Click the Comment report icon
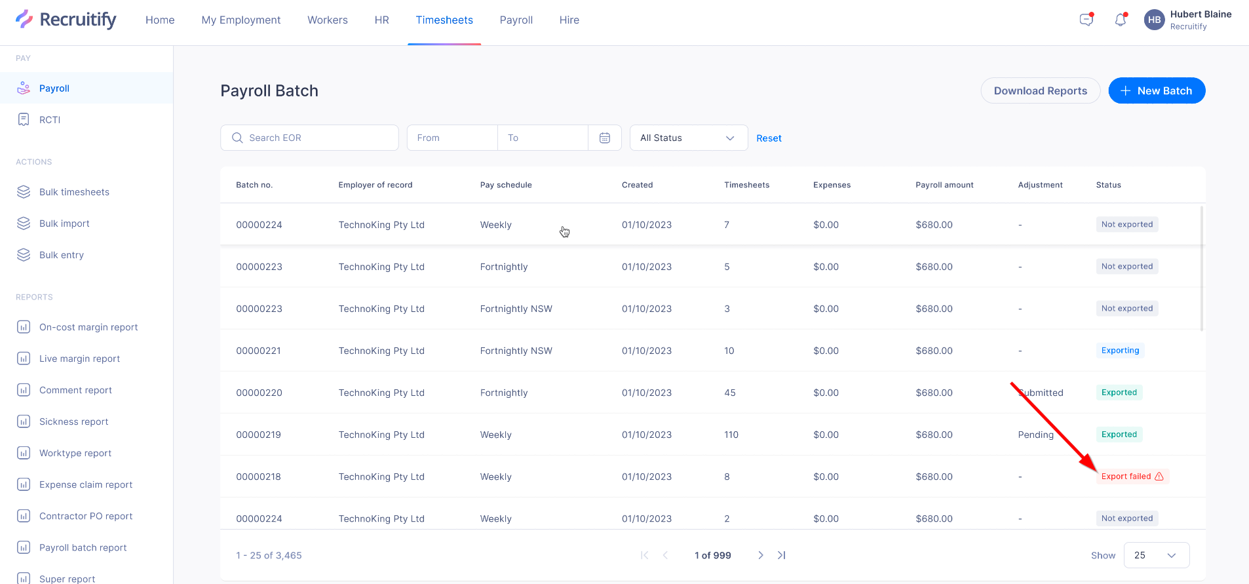The image size is (1249, 584). coord(24,389)
